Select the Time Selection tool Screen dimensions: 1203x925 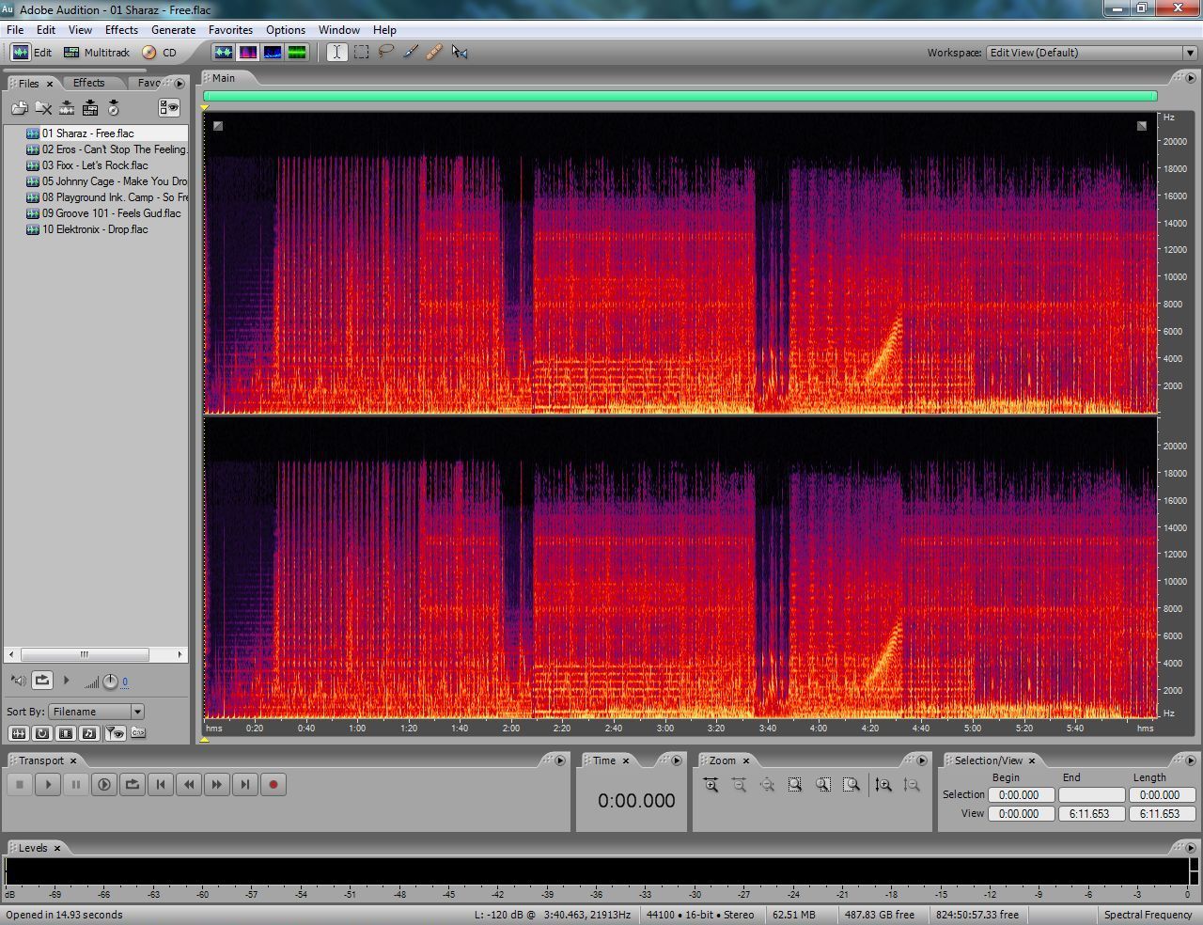pos(336,53)
